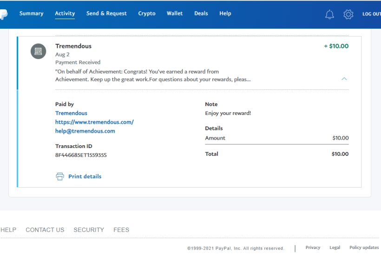Click help@tremendous.com email link

(x=85, y=131)
